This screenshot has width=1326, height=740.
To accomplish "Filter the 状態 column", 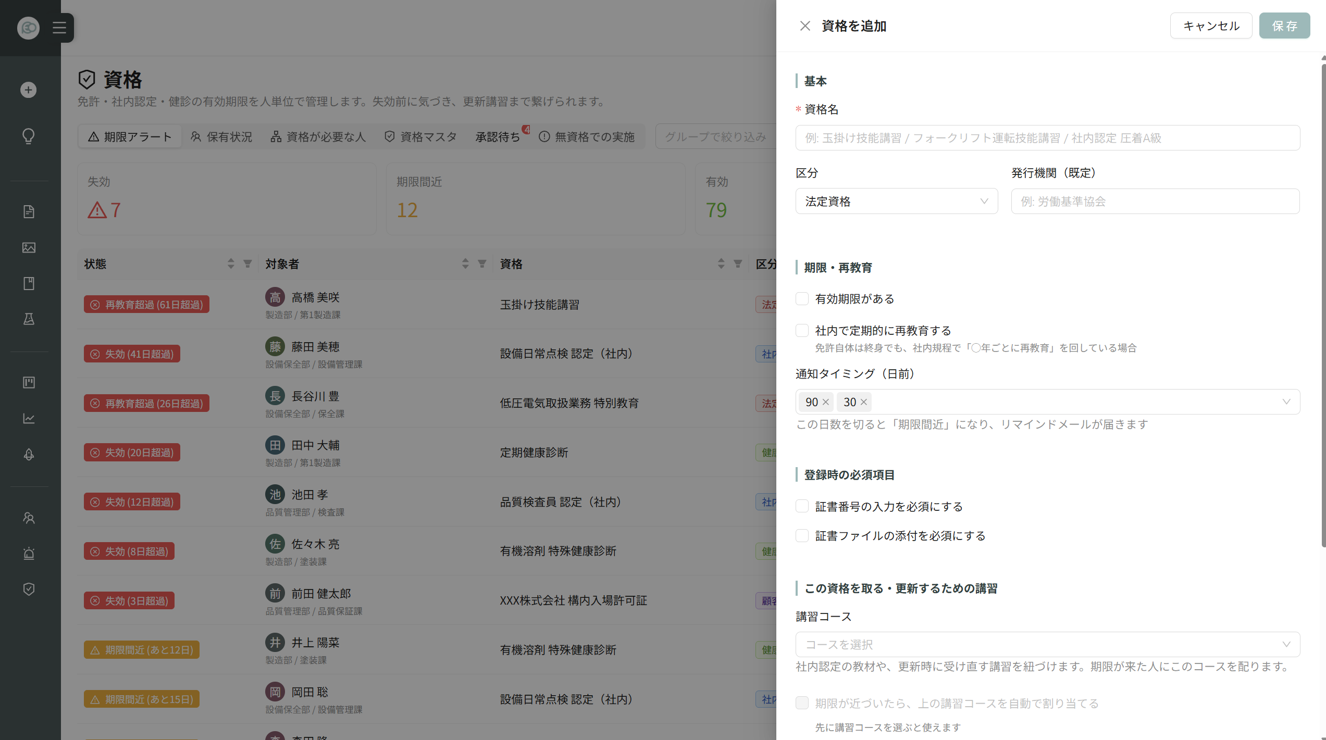I will 247,264.
